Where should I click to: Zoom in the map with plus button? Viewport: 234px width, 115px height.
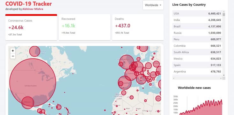point(13,51)
